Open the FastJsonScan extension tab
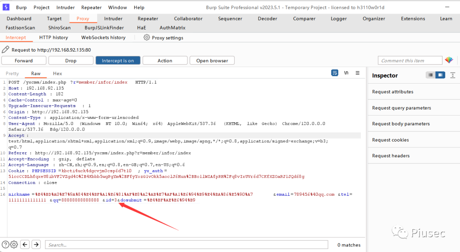460x252 pixels. tap(20, 28)
